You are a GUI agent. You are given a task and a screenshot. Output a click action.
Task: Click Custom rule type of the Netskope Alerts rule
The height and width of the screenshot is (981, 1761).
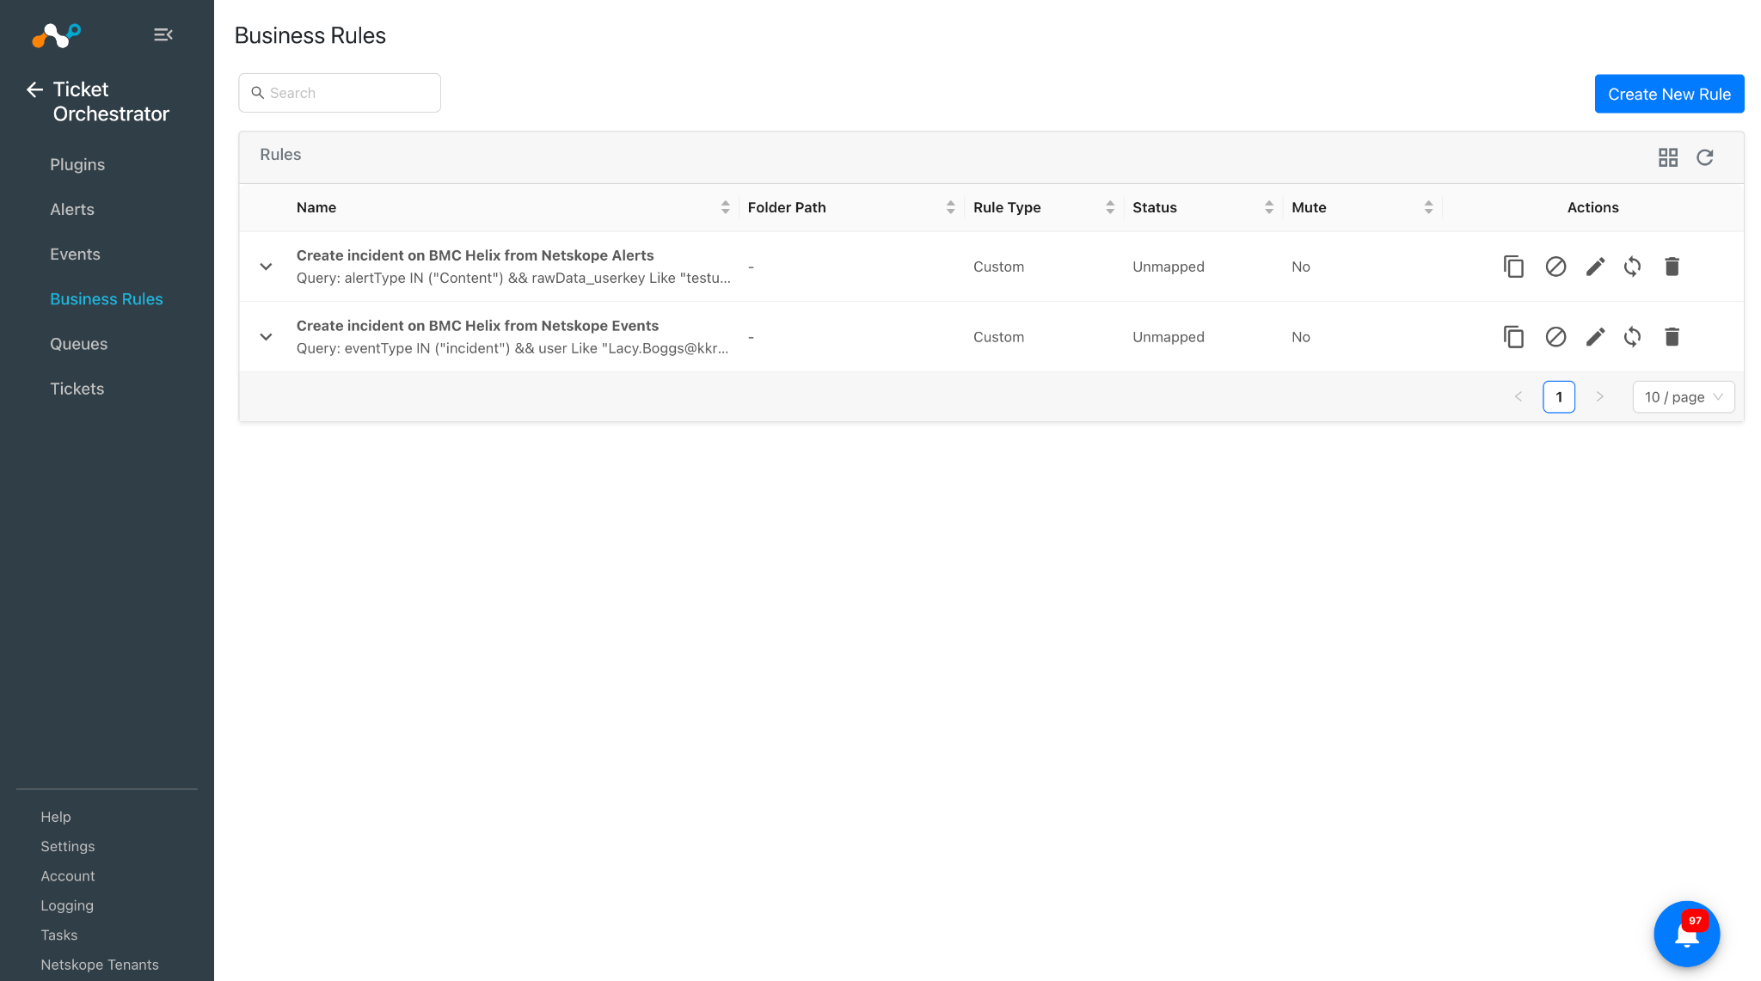coord(999,267)
